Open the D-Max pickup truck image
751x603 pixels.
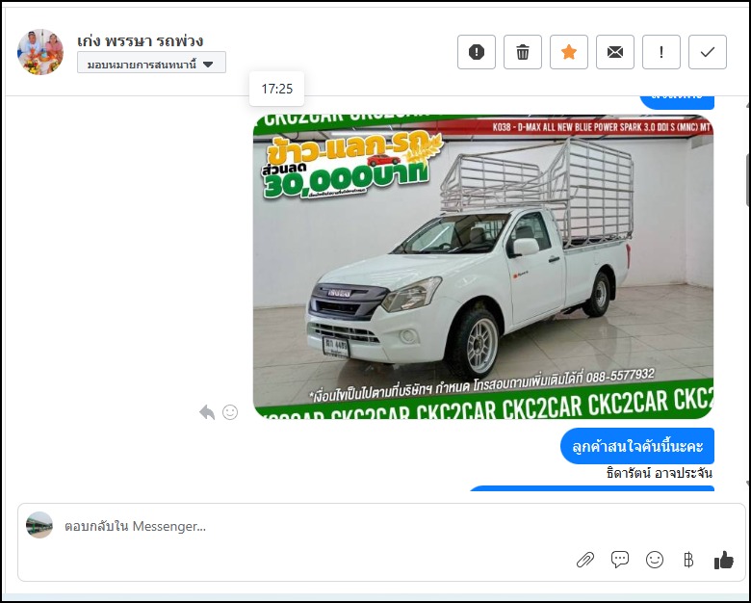point(483,267)
